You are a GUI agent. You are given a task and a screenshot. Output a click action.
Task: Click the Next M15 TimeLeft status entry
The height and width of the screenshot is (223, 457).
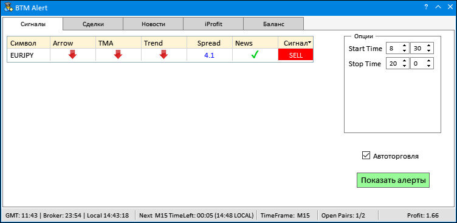coord(196,216)
